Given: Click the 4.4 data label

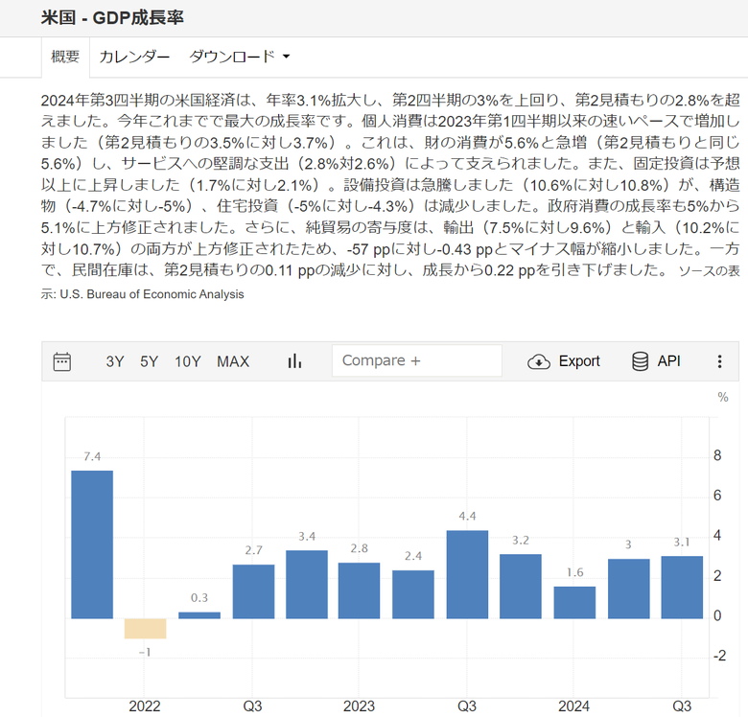Looking at the screenshot, I should [467, 517].
